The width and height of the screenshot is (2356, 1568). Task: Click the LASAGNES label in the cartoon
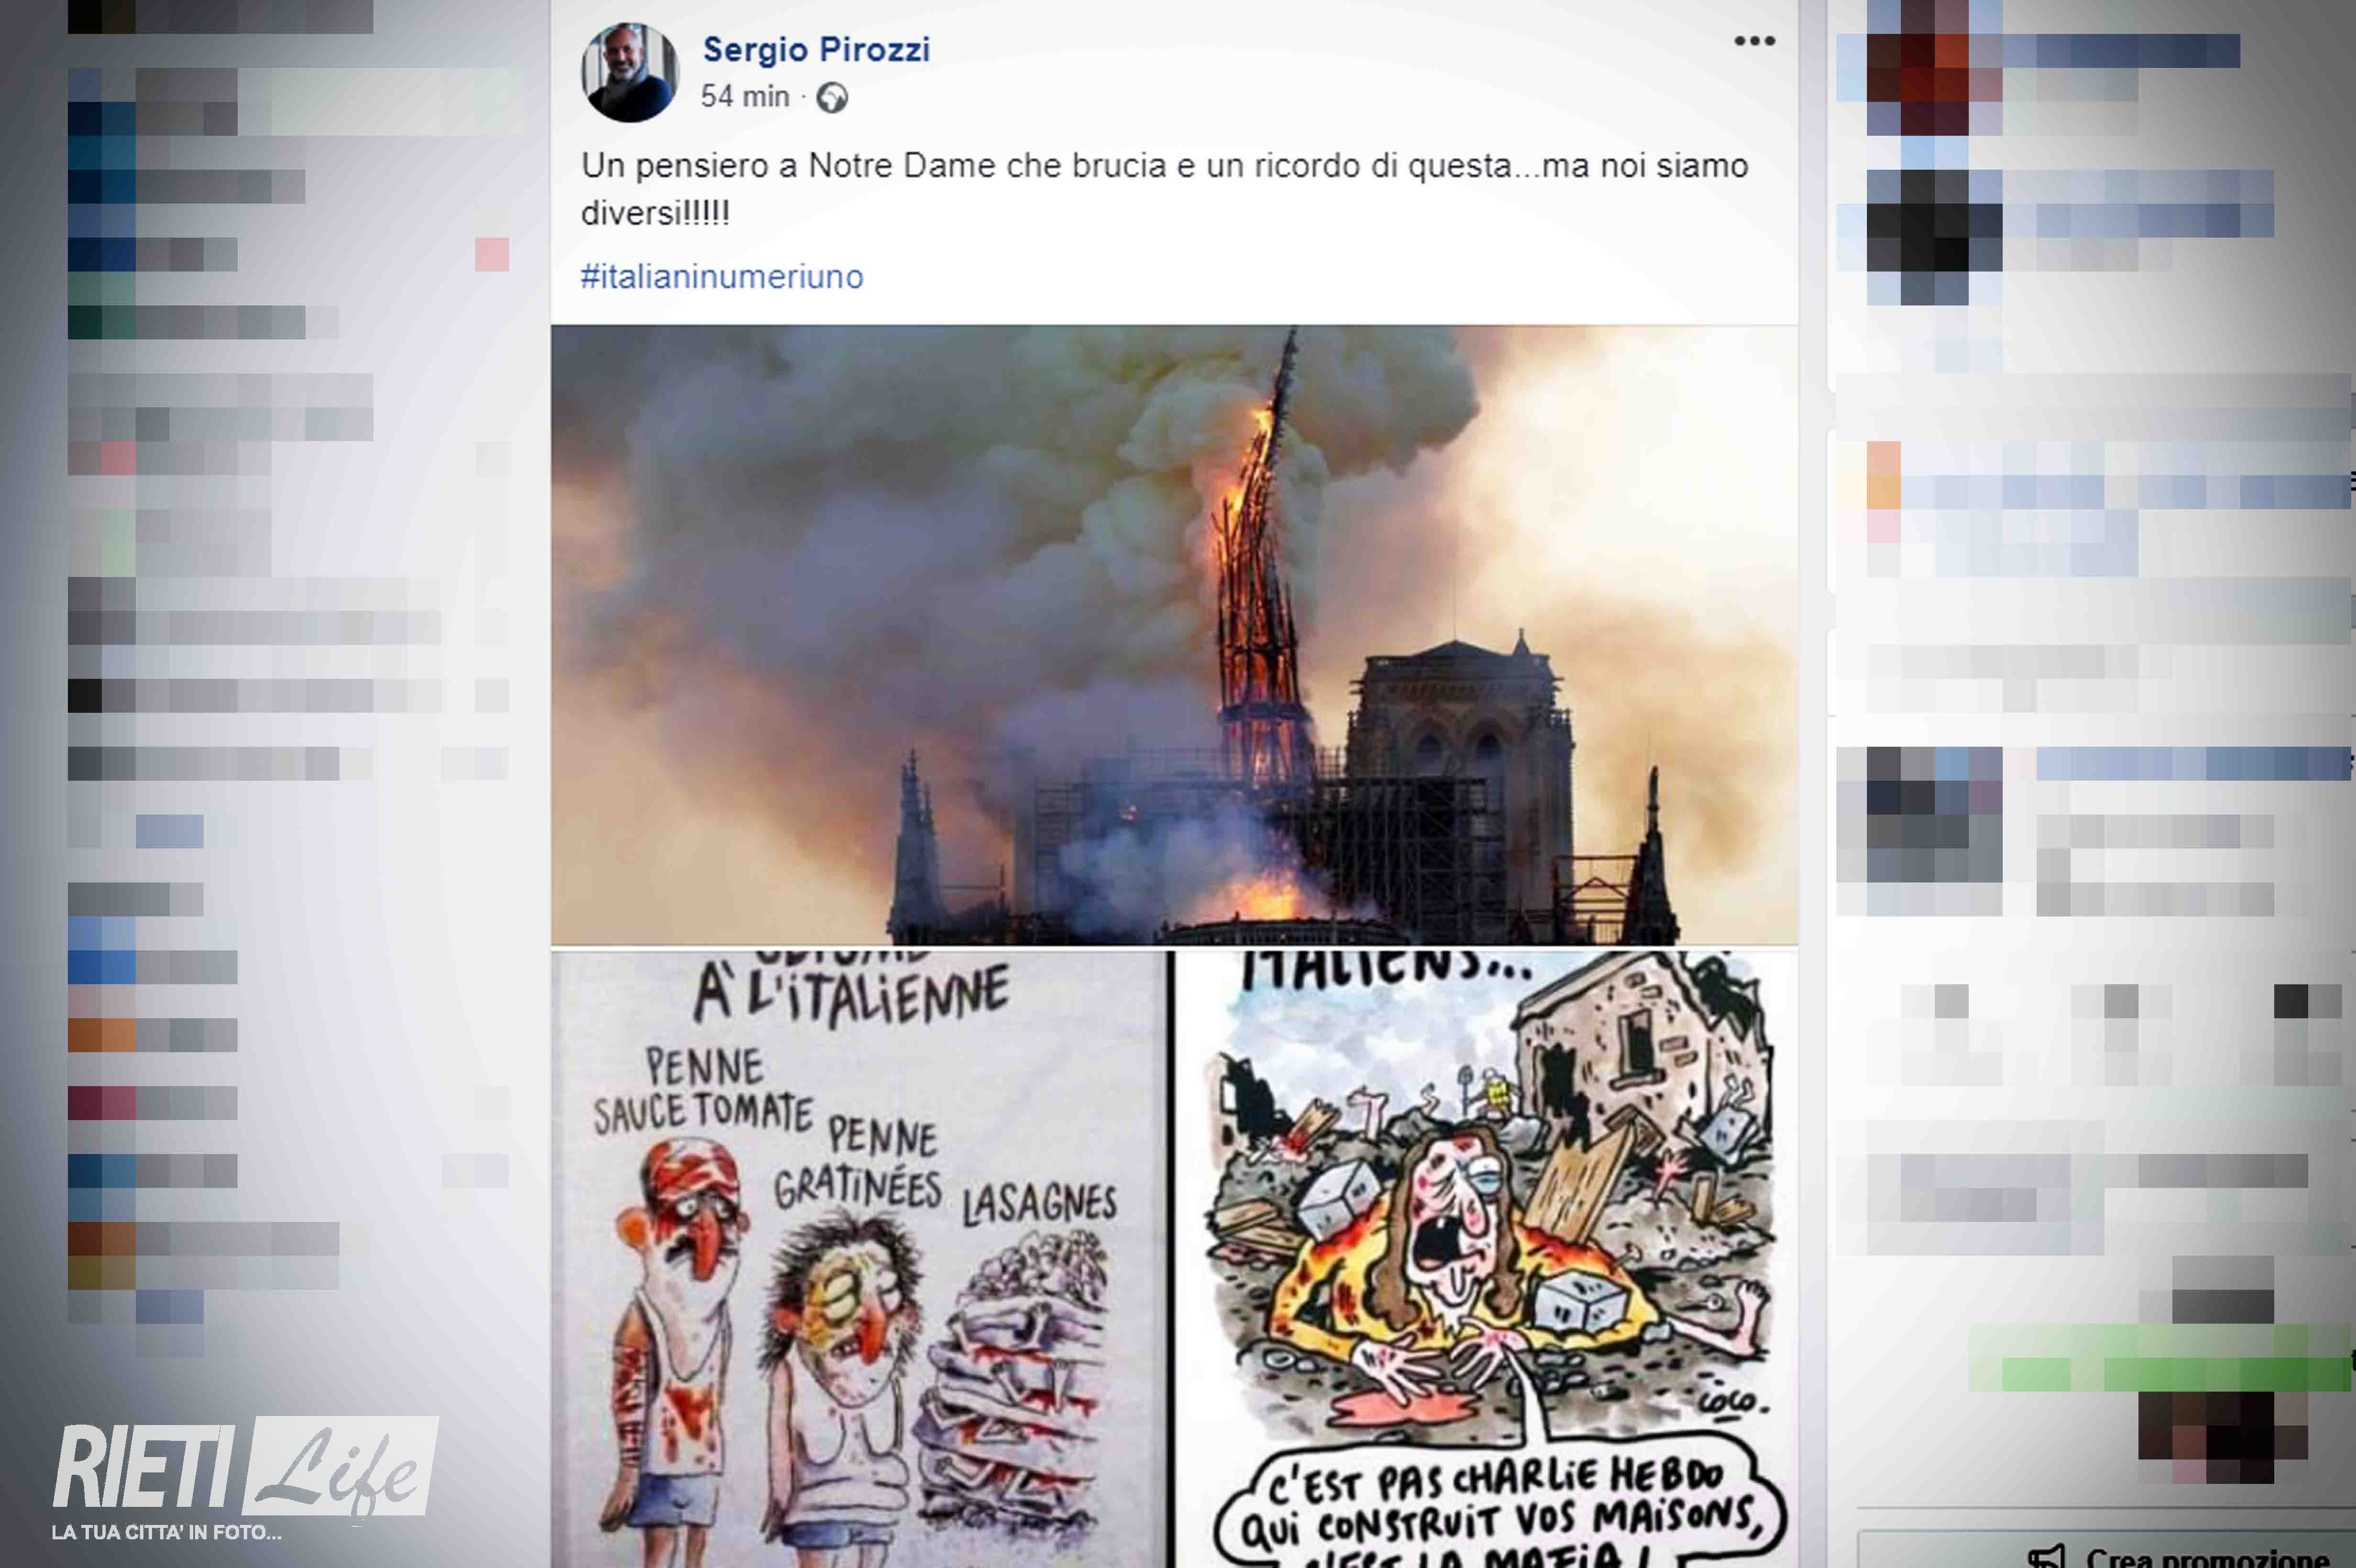[x=1039, y=1205]
